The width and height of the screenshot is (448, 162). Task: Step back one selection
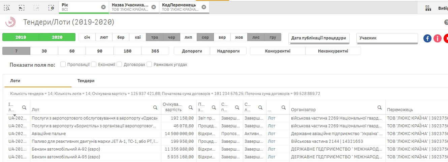tap(22, 7)
